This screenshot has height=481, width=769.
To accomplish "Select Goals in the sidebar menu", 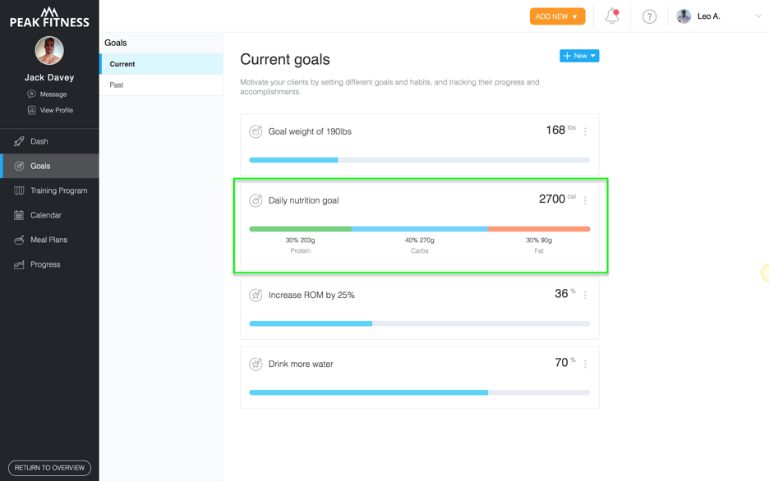I will click(49, 166).
